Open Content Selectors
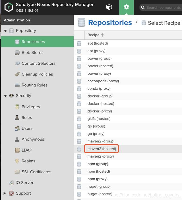The image size is (182, 200). click(38, 64)
